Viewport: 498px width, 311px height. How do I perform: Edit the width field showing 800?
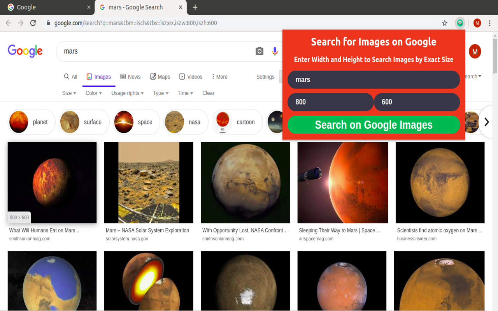[x=330, y=102]
